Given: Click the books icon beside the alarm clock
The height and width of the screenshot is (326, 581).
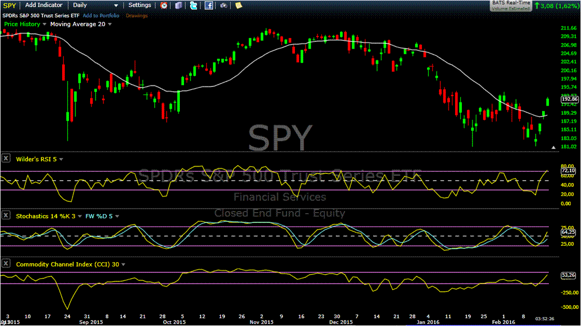Looking at the screenshot, I should coord(179,6).
